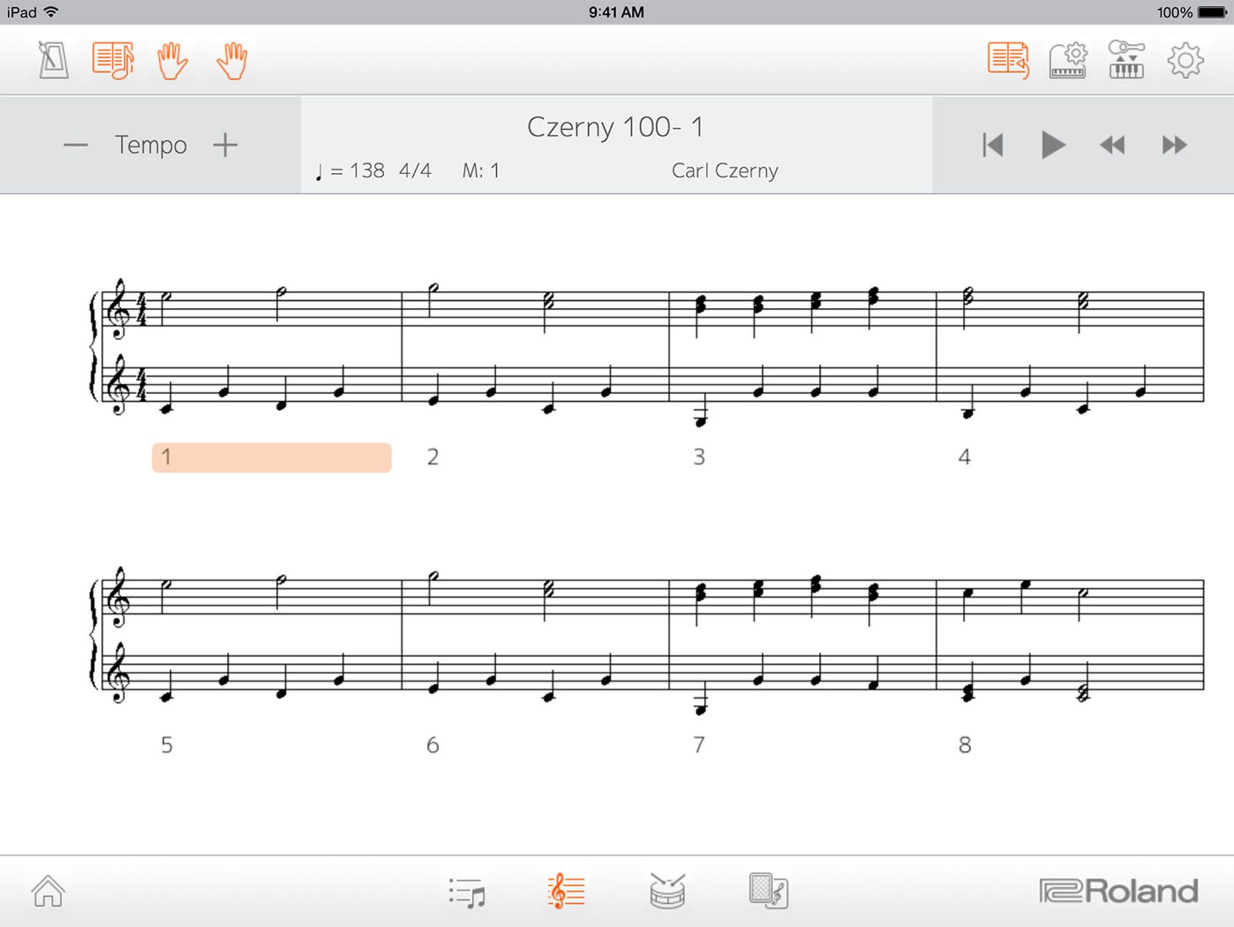The width and height of the screenshot is (1234, 927).
Task: Jump to measure 8 marker
Action: (965, 745)
